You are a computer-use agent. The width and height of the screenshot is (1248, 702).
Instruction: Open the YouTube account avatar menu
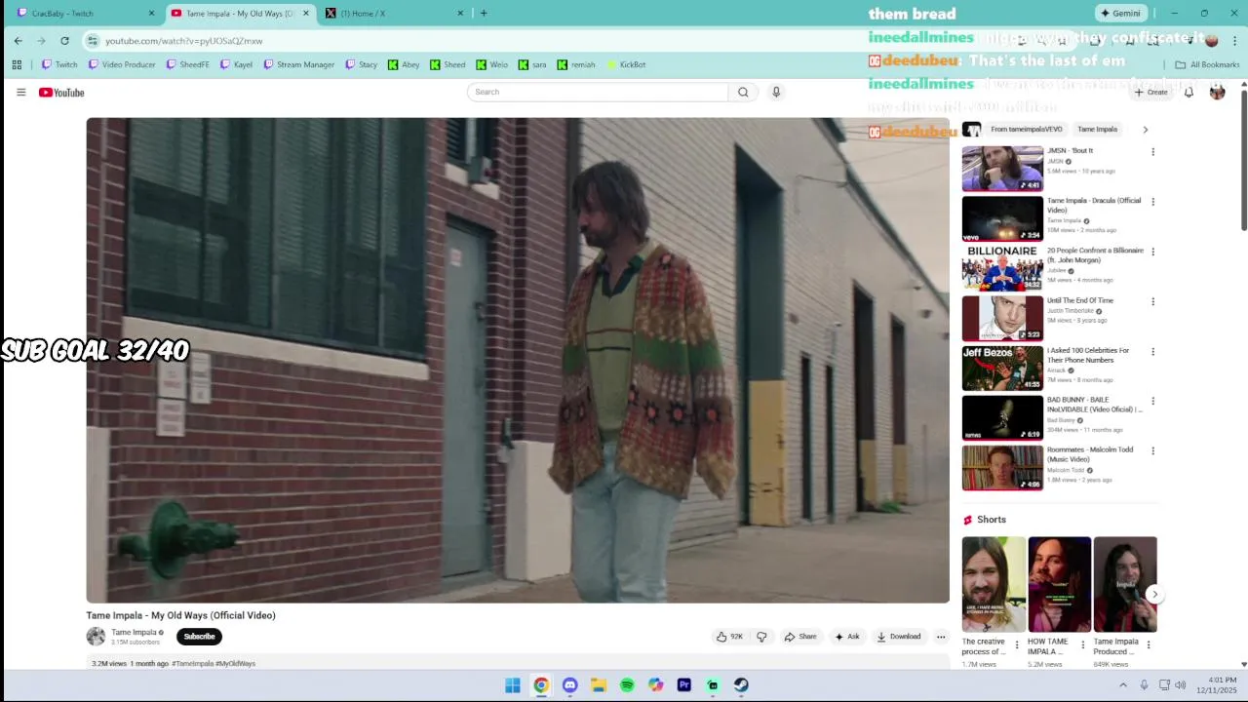coord(1217,92)
